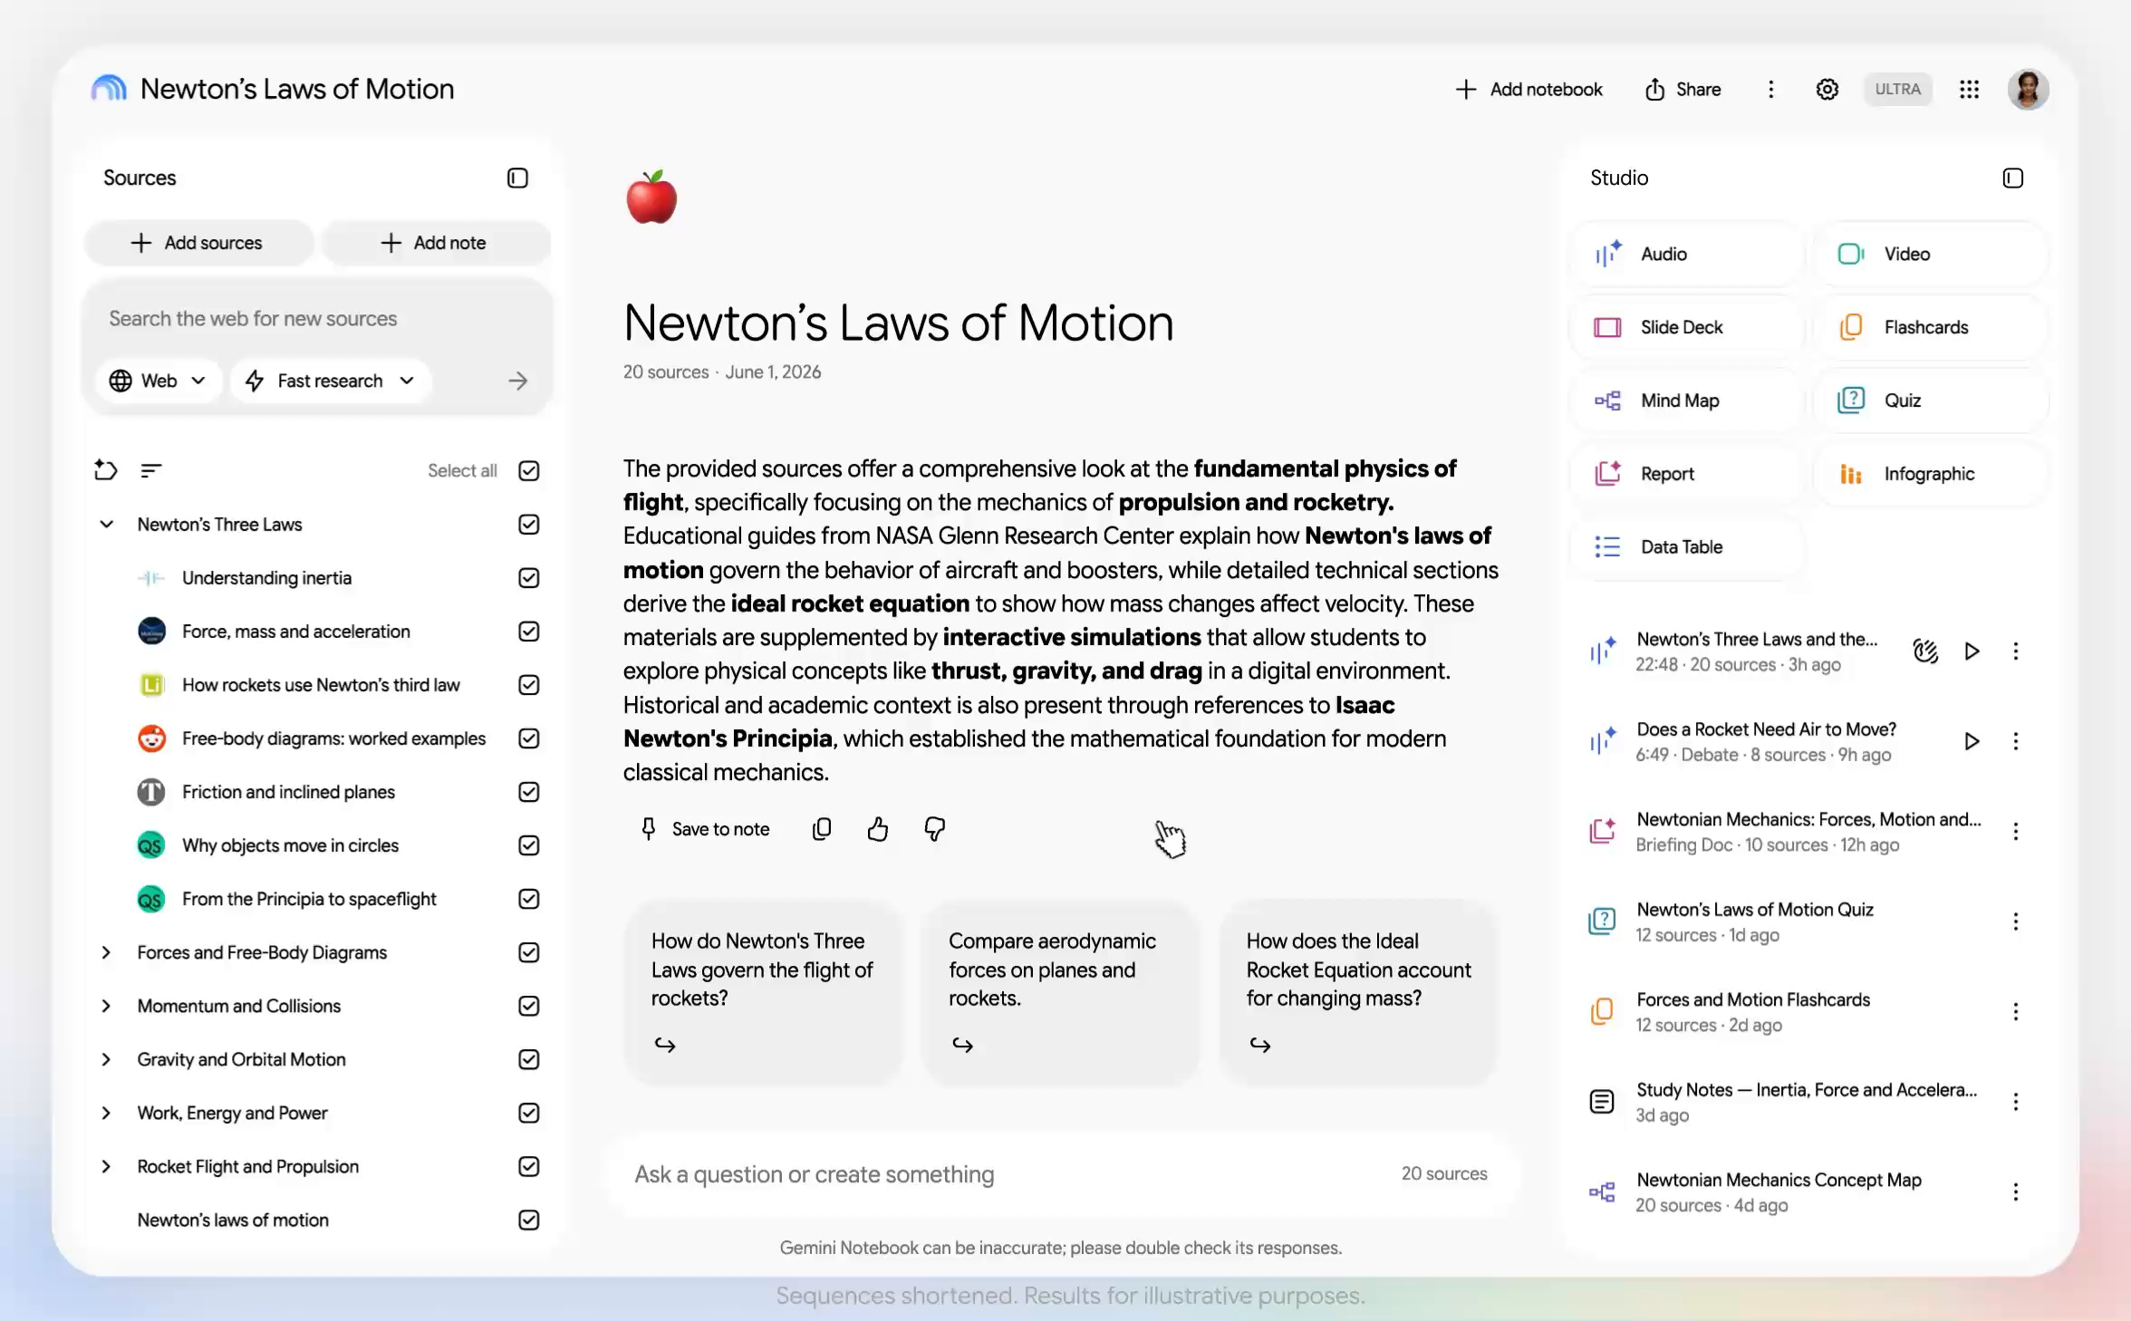
Task: Collapse the Newton's Three Laws group
Action: (106, 525)
